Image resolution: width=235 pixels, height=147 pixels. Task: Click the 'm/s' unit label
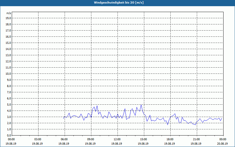[x=9, y=13]
